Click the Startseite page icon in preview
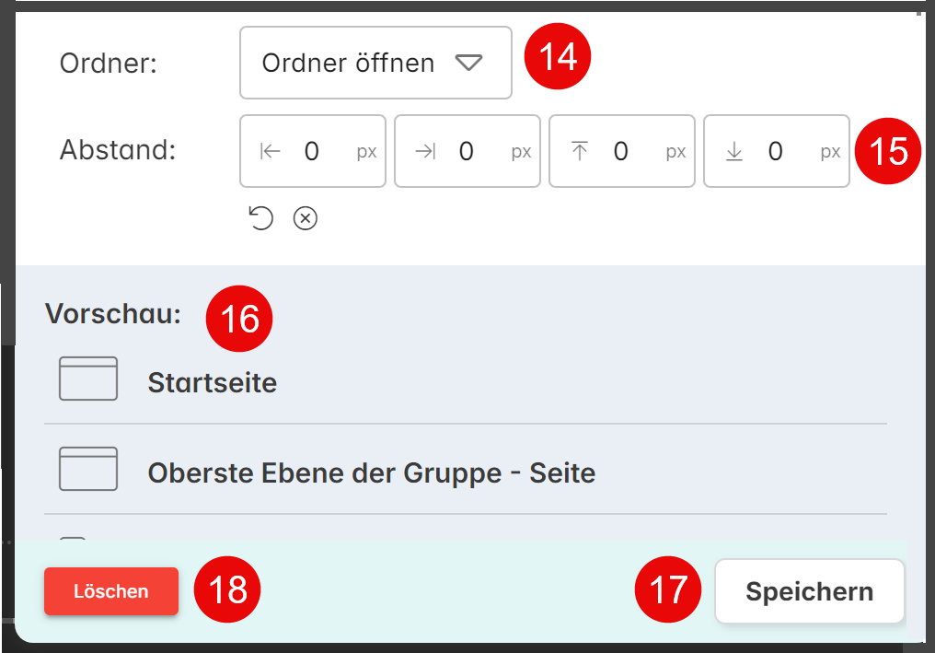 point(88,379)
